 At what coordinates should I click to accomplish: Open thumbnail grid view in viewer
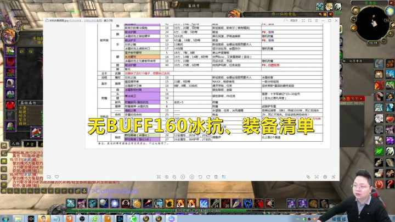tap(224, 177)
